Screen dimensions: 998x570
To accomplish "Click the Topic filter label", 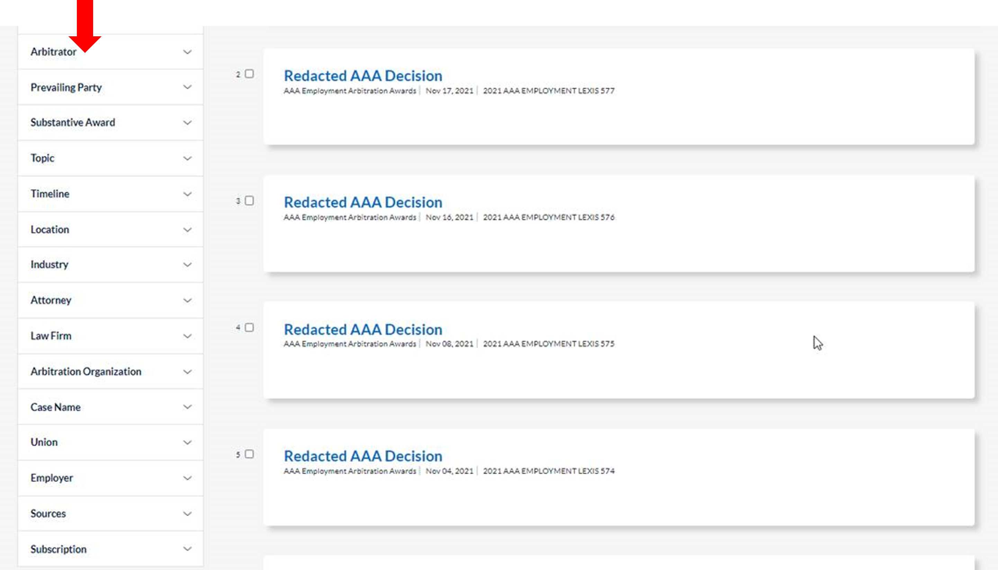I will [42, 158].
